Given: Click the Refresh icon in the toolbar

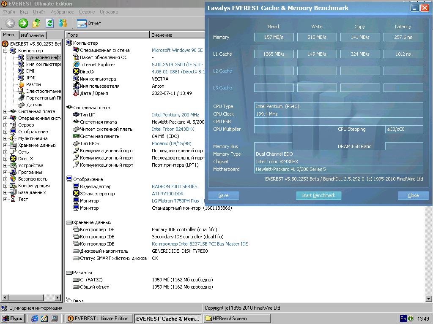Looking at the screenshot, I should [50, 23].
